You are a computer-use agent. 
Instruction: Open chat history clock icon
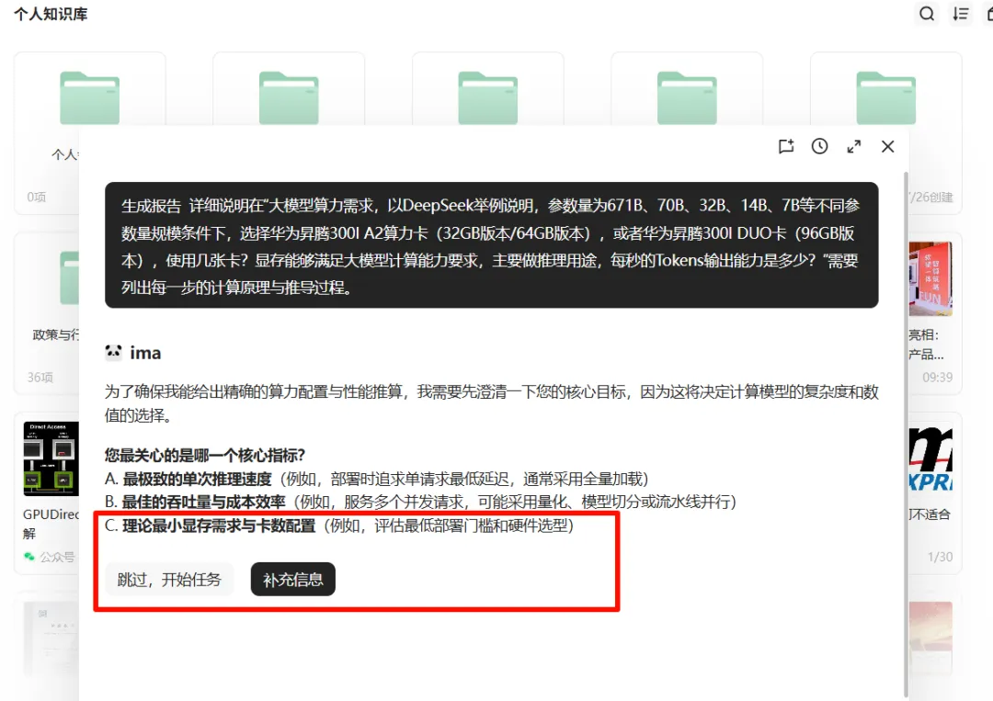pyautogui.click(x=819, y=146)
